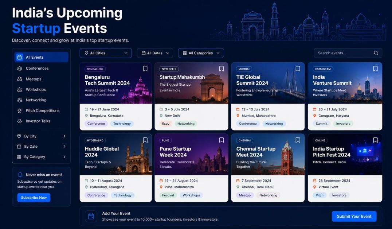The height and width of the screenshot is (229, 392).
Task: Click the Expo tag on Startup Mahakumbh
Action: pos(166,124)
